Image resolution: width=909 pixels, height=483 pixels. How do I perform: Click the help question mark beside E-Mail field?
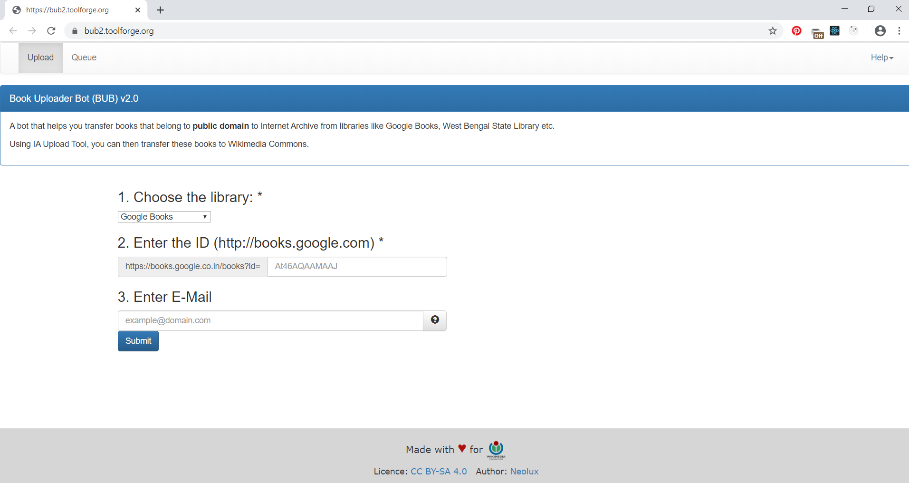coord(435,320)
